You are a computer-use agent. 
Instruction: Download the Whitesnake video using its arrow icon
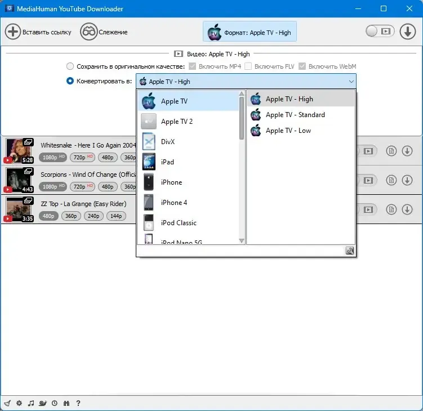click(407, 151)
